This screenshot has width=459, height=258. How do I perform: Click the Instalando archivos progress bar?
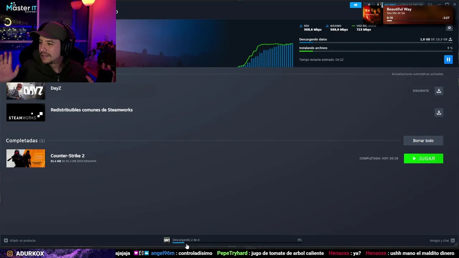[375, 51]
